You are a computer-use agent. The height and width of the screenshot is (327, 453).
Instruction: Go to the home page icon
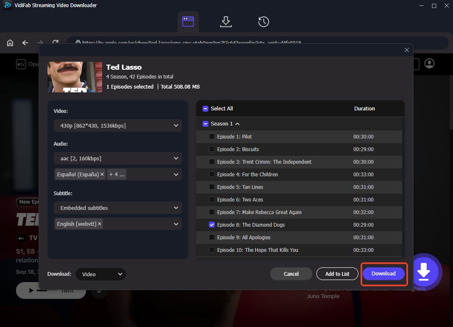(10, 43)
